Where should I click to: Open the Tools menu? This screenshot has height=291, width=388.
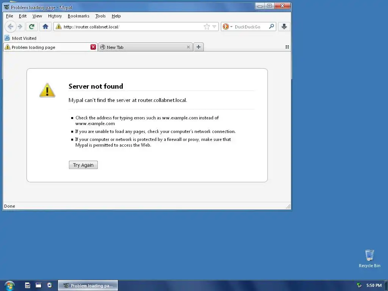tap(100, 16)
